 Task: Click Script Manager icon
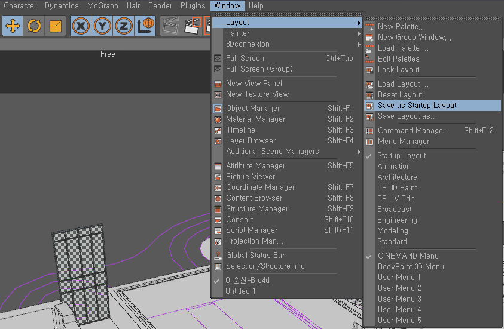(x=218, y=230)
